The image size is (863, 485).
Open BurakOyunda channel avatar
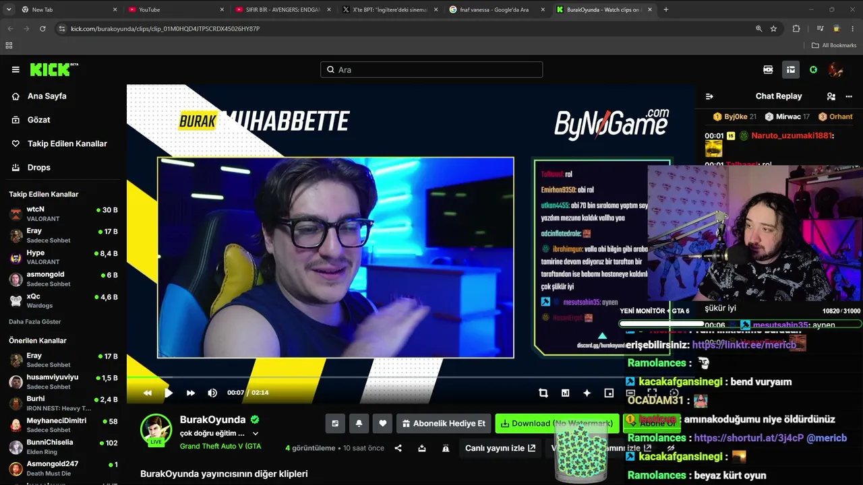156,430
